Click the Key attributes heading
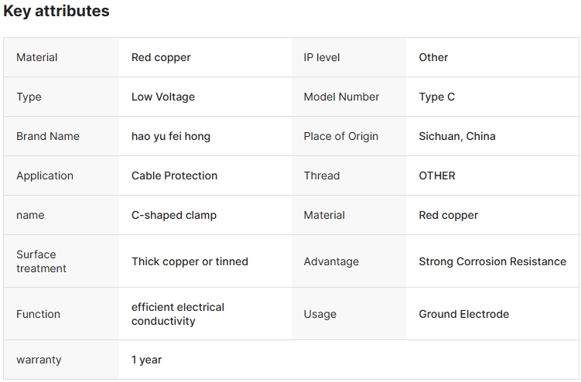 pyautogui.click(x=56, y=12)
